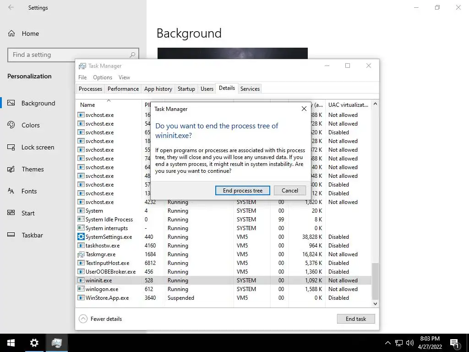Click Settings gear on the taskbar
Image resolution: width=469 pixels, height=352 pixels.
pos(34,343)
